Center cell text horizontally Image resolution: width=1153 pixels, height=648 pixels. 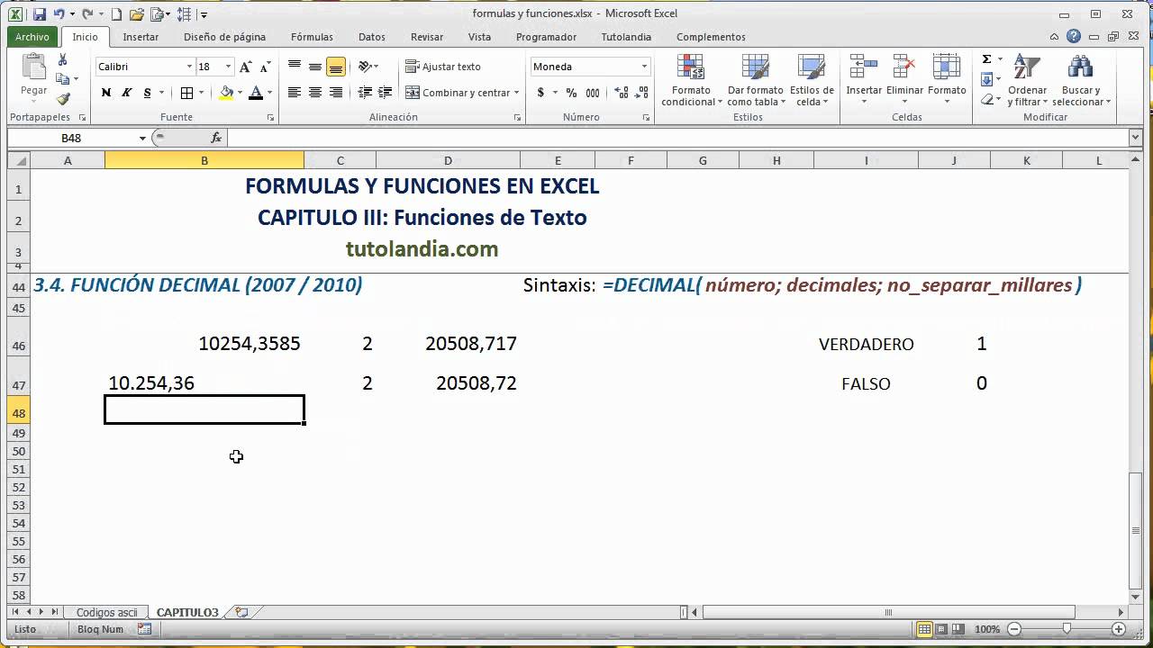tap(315, 93)
